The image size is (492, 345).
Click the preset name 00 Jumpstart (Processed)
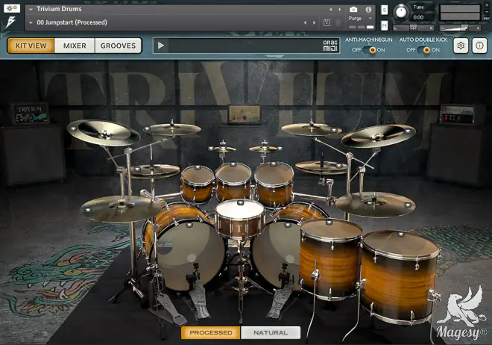click(x=72, y=22)
